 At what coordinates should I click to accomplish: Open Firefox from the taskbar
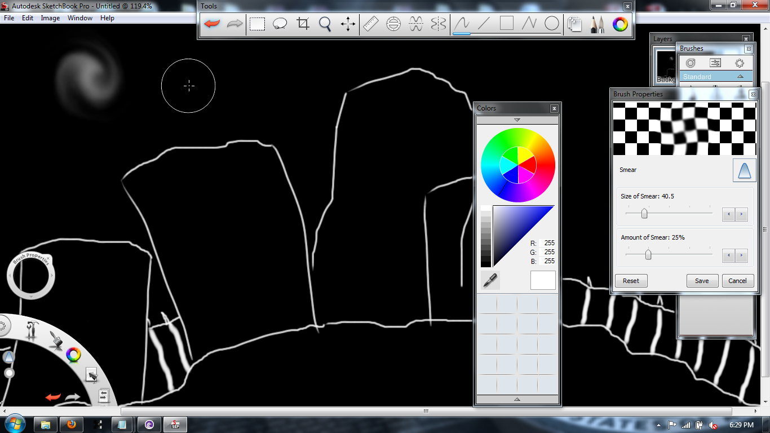[x=71, y=425]
